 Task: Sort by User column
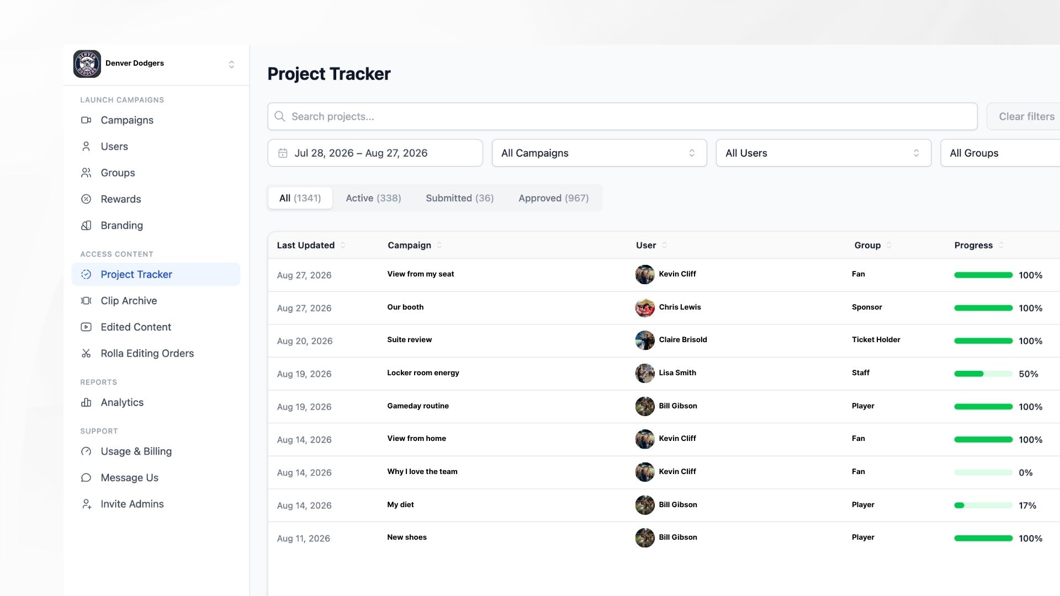click(x=651, y=245)
